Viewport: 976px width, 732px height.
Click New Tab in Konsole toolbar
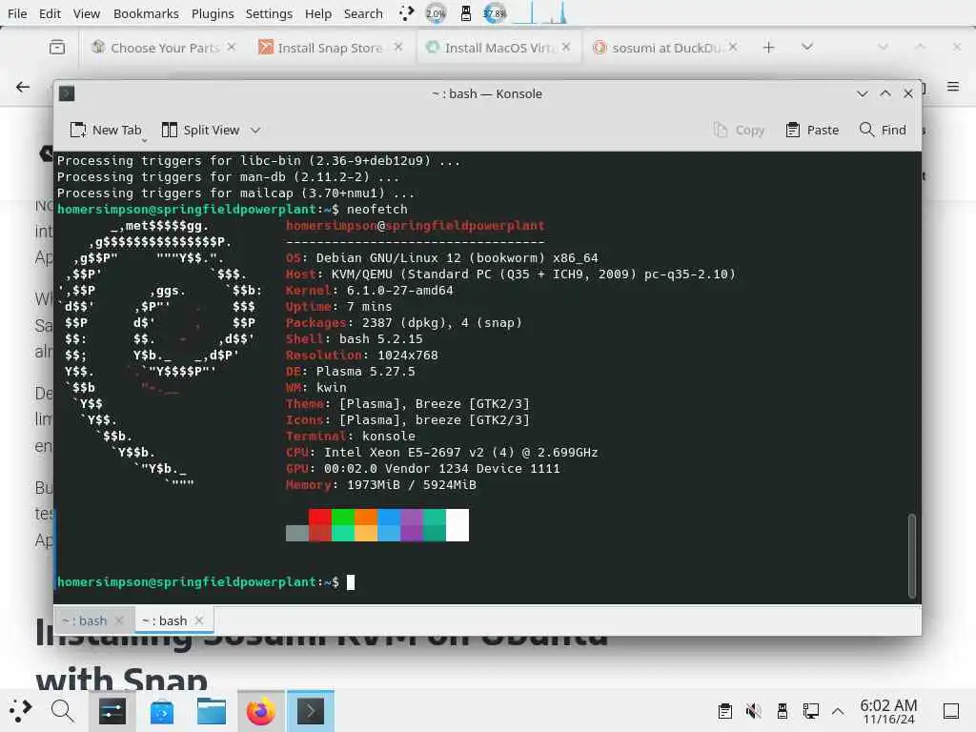coord(106,130)
